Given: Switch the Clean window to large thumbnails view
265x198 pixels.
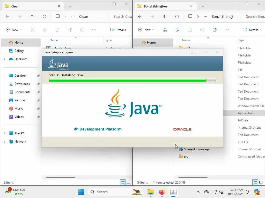Looking at the screenshot, I should click(x=128, y=182).
